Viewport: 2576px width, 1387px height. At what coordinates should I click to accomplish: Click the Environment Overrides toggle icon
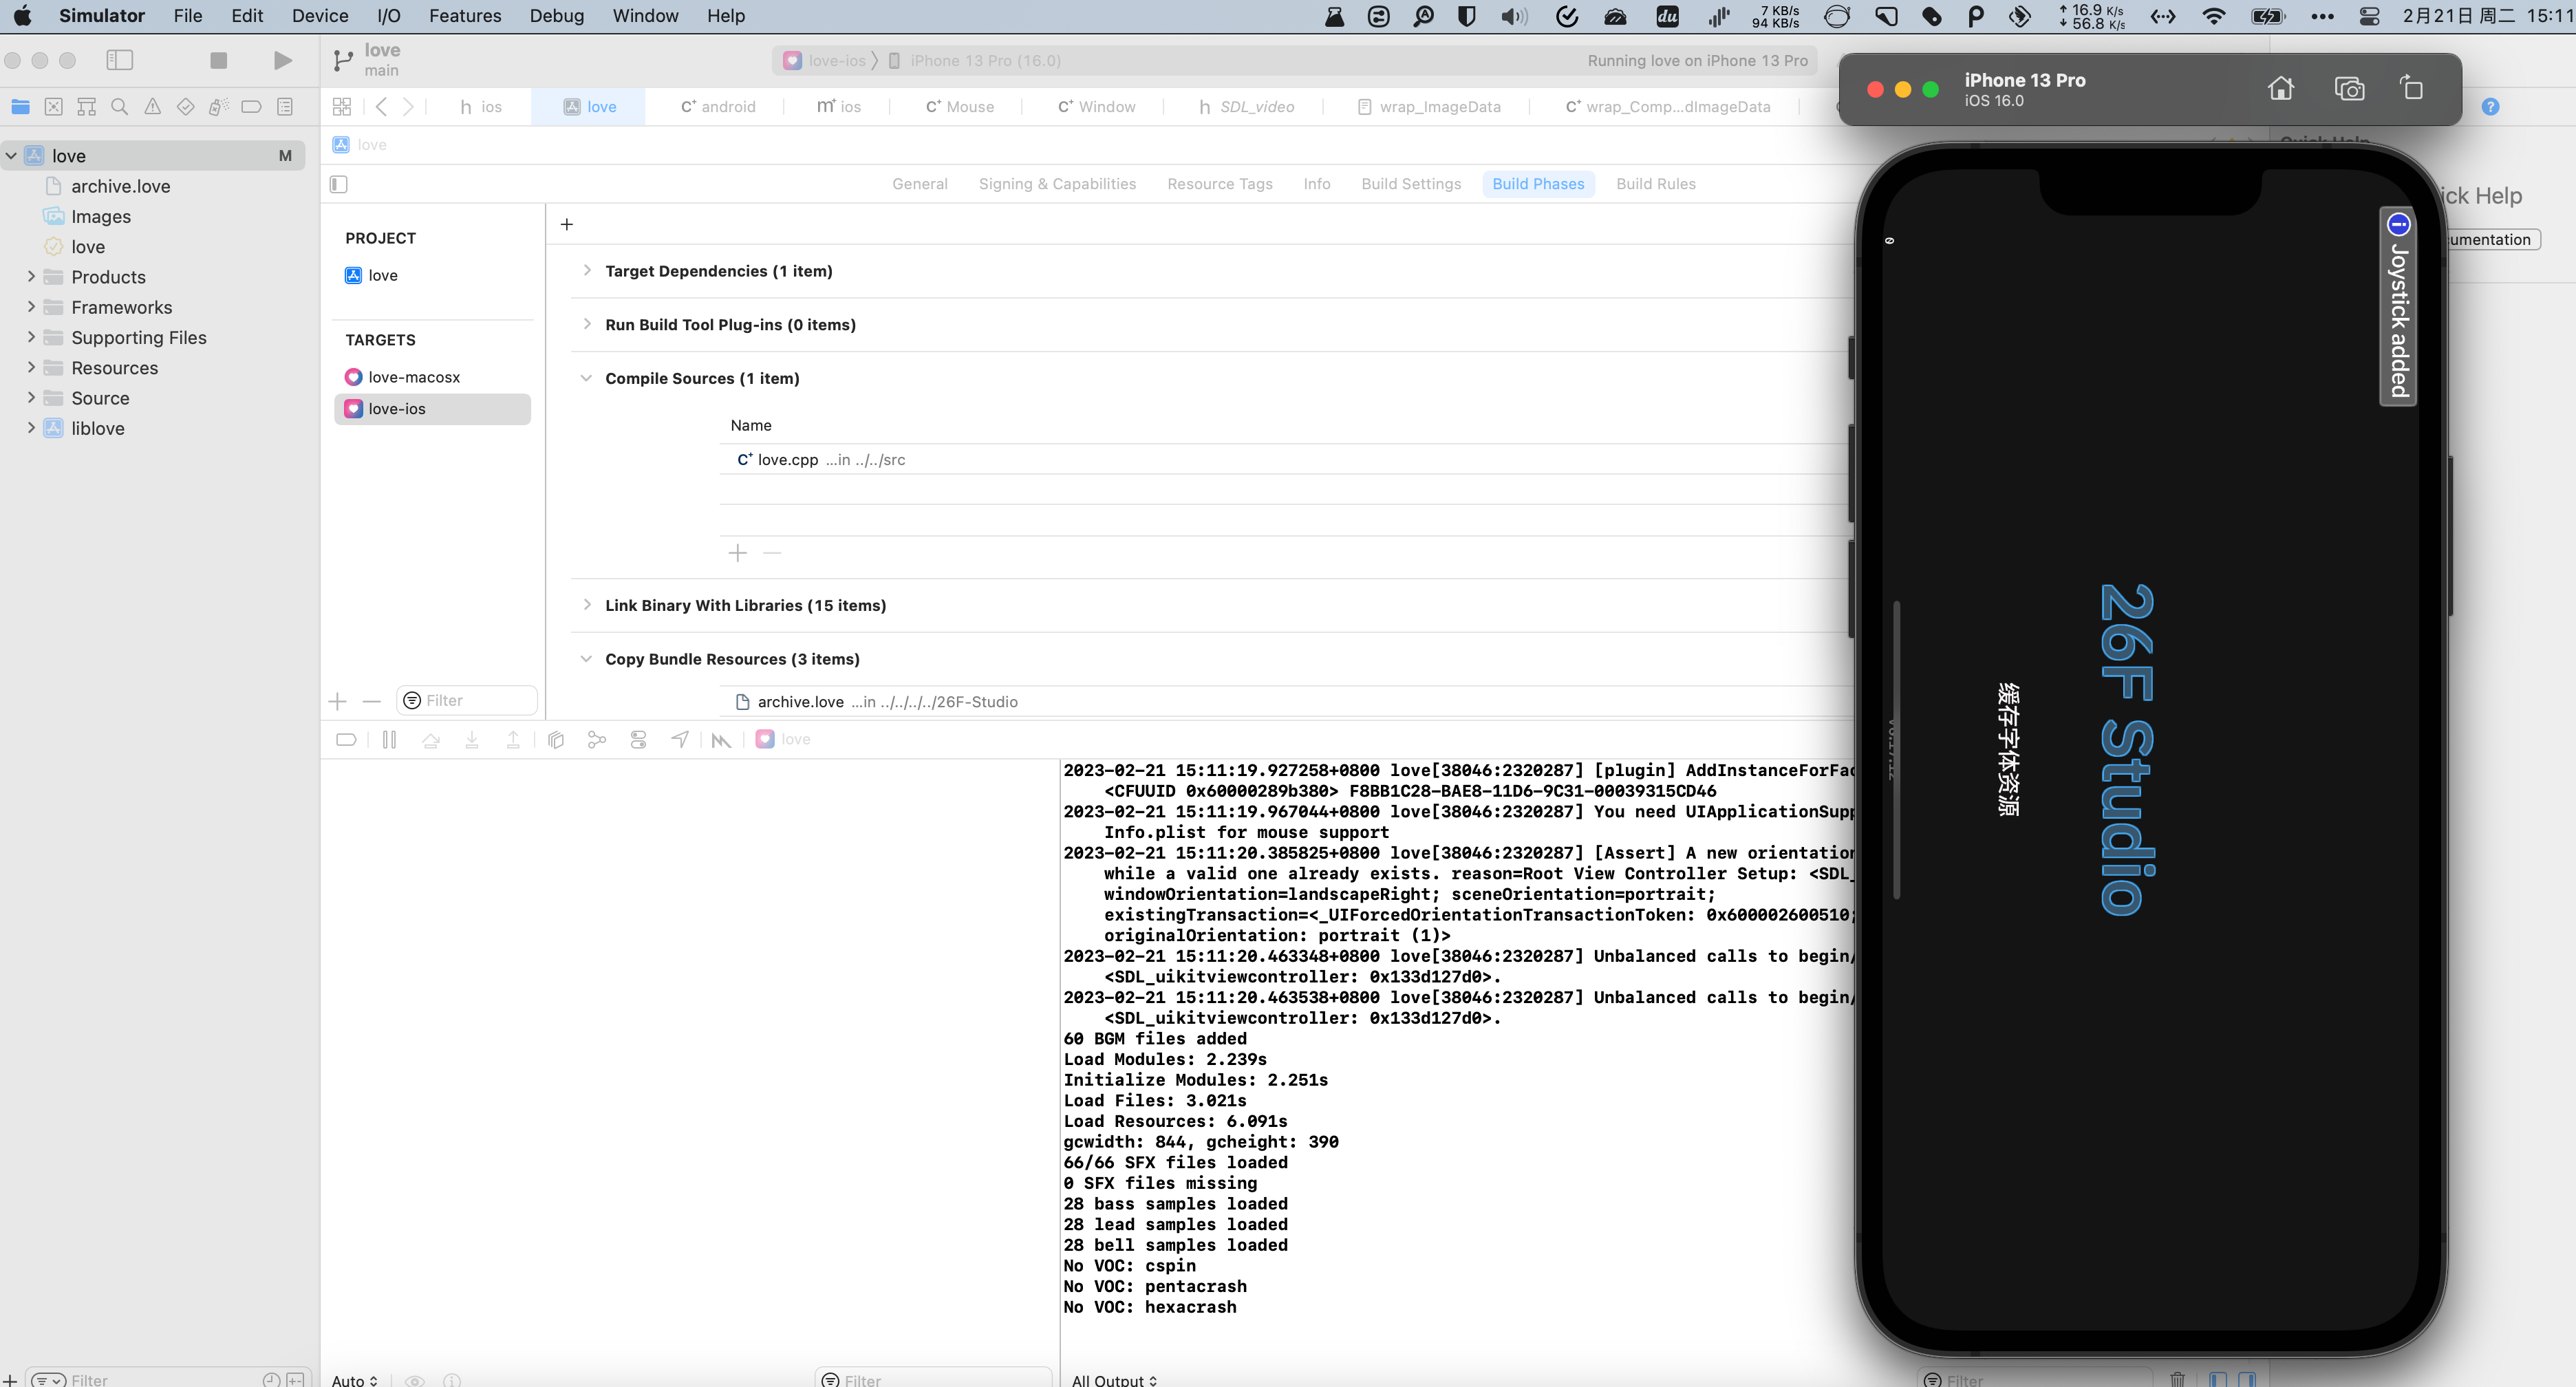(638, 739)
